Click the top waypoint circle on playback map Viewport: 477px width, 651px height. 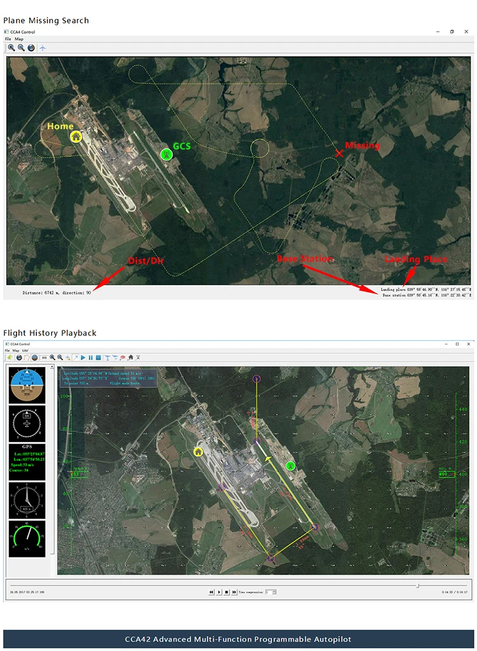click(257, 379)
